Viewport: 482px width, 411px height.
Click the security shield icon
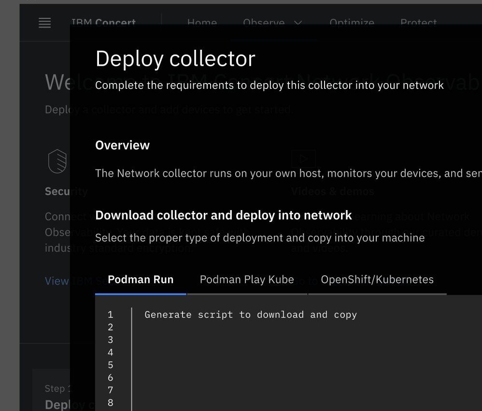pyautogui.click(x=57, y=161)
